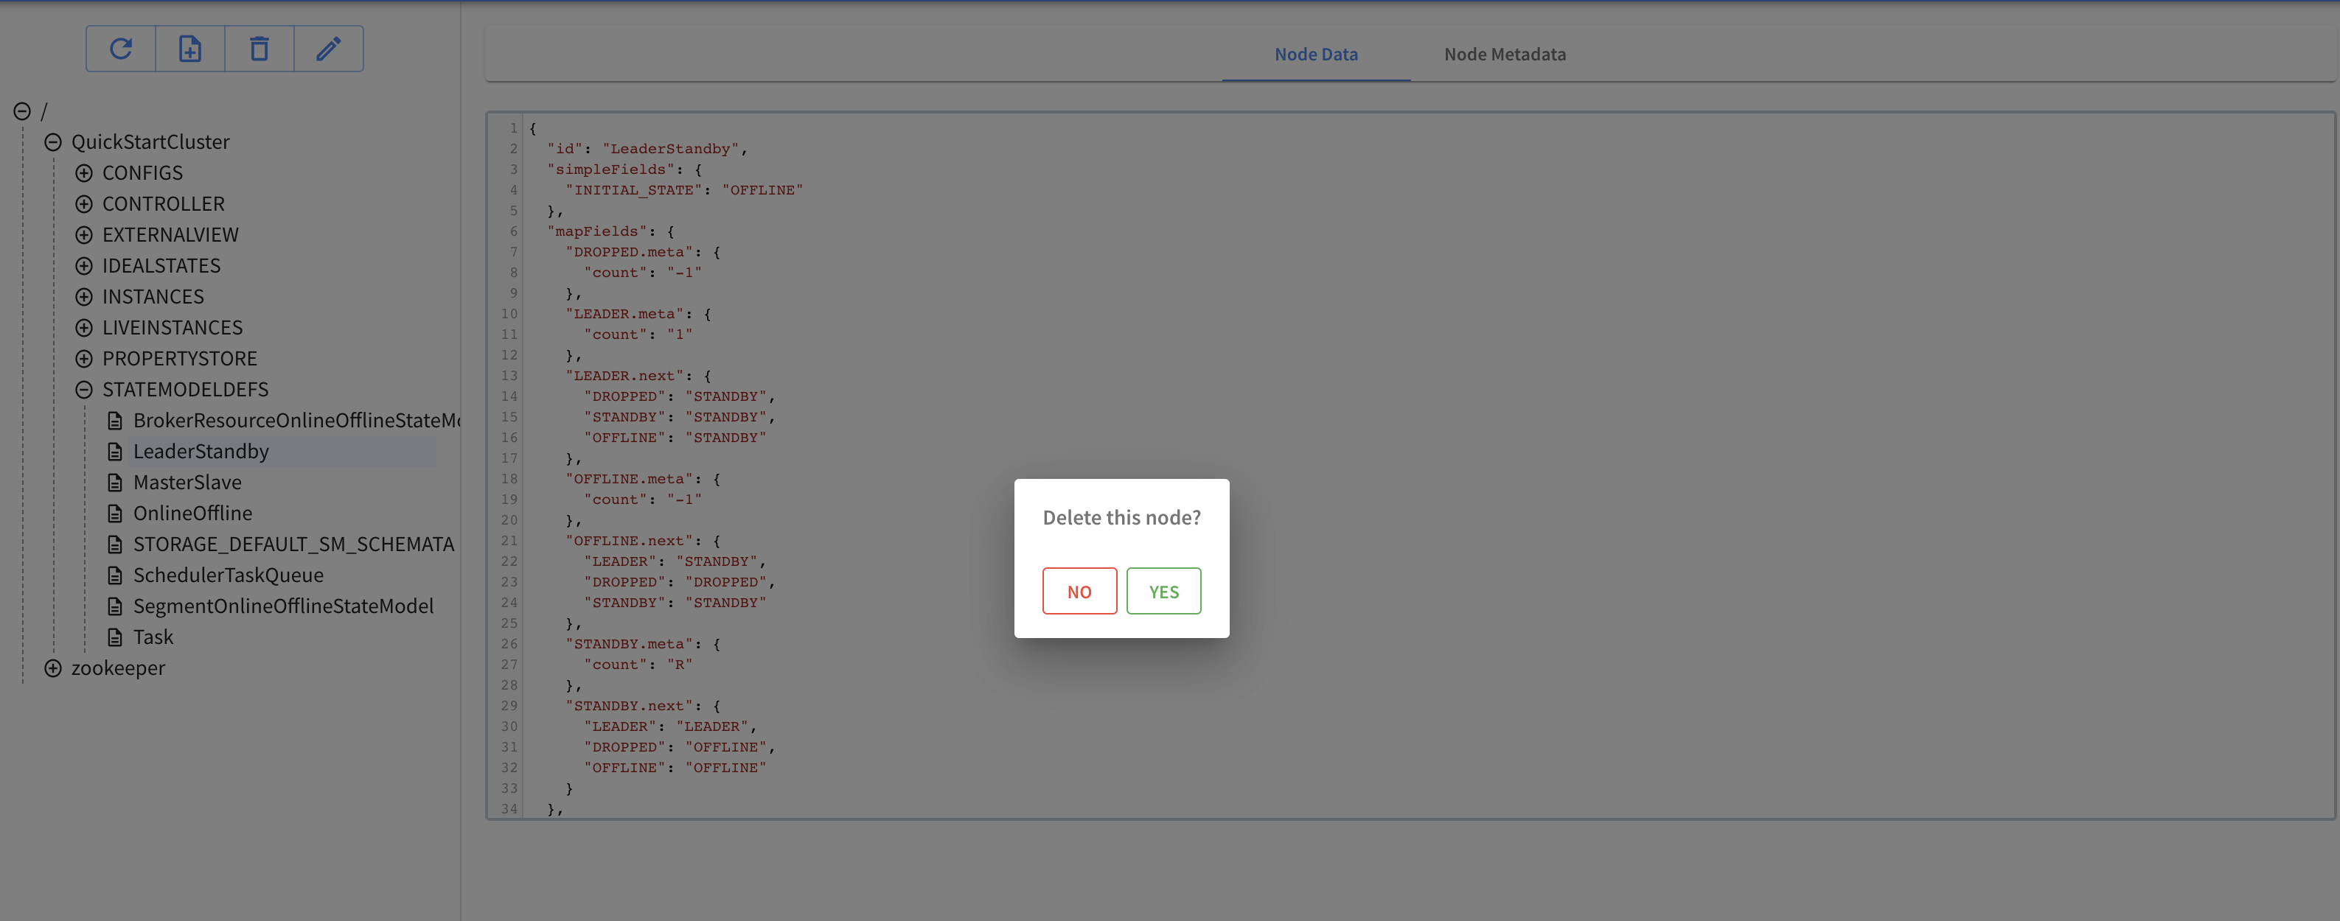Click the PROPERTYSTORE label

[180, 359]
